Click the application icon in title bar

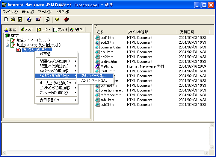coord(4,5)
